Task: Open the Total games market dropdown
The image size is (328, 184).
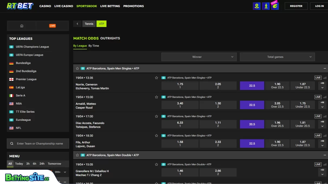Action: pyautogui.click(x=277, y=57)
